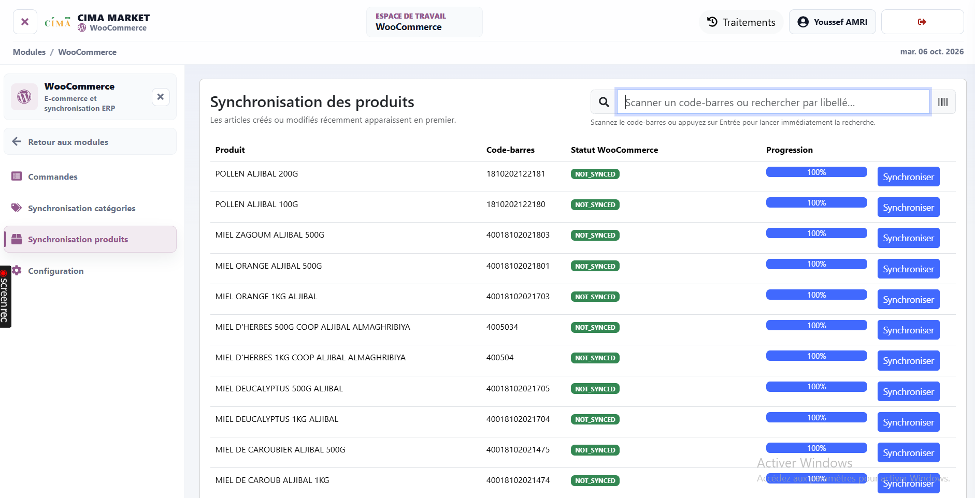Select barcode 4005034

[x=502, y=327]
